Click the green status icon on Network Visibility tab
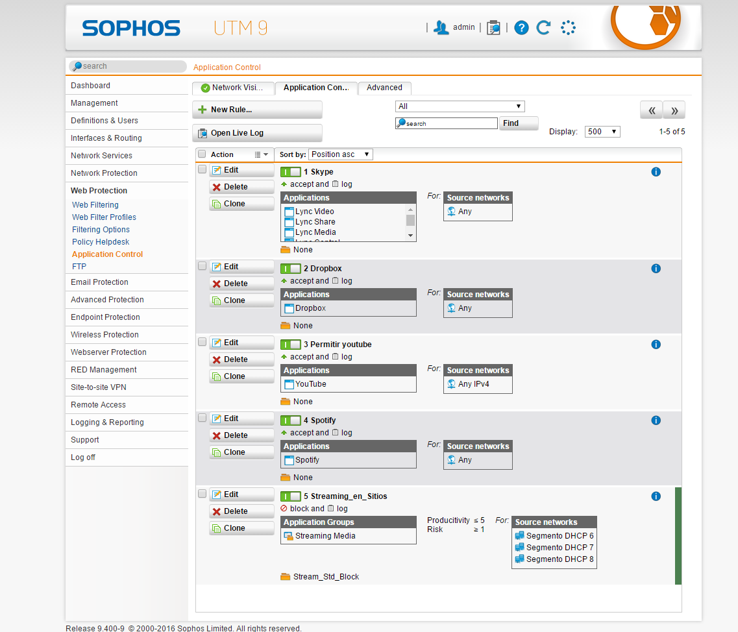 click(x=205, y=88)
